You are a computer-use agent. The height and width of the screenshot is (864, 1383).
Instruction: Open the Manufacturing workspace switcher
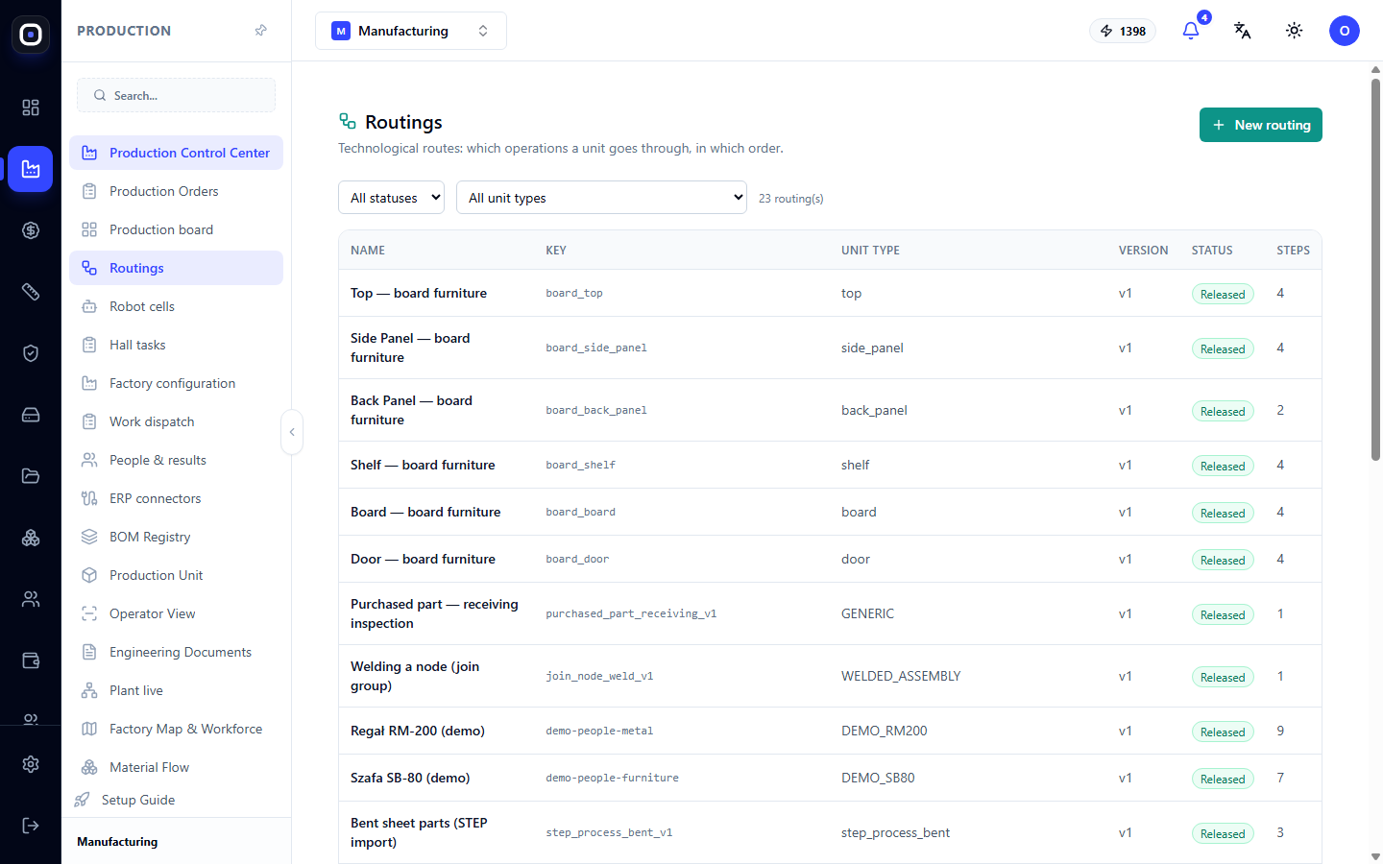click(410, 31)
